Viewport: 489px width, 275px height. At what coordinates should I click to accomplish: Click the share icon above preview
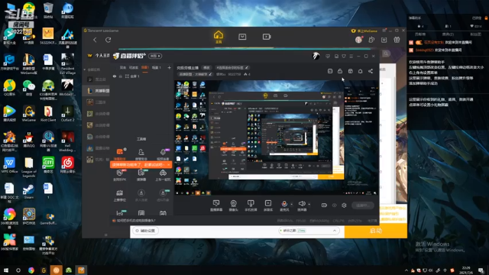tap(371, 71)
